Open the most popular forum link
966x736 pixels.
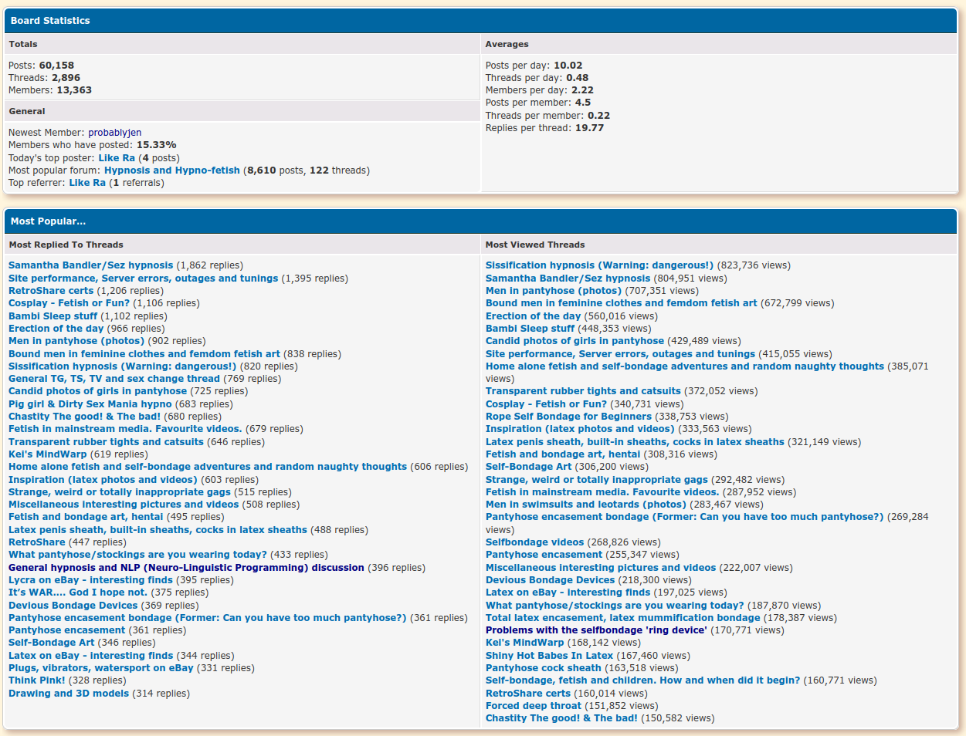tap(171, 170)
